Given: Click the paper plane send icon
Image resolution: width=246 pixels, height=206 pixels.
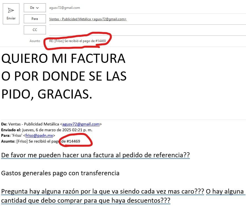Looking at the screenshot, I should 11,10.
